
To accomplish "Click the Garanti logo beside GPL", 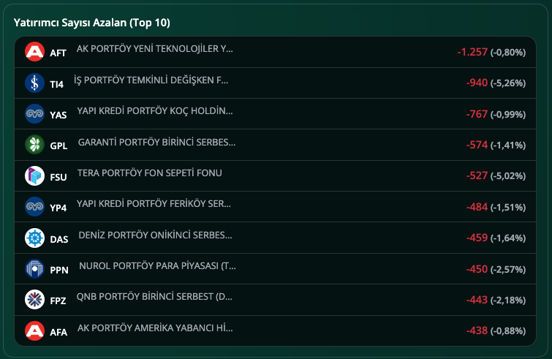I will tap(34, 145).
